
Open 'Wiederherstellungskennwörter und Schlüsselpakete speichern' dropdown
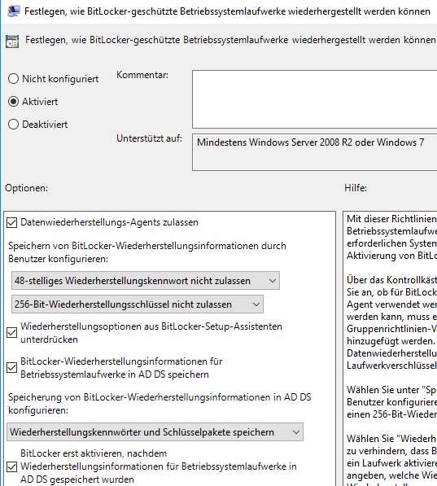coord(155,432)
